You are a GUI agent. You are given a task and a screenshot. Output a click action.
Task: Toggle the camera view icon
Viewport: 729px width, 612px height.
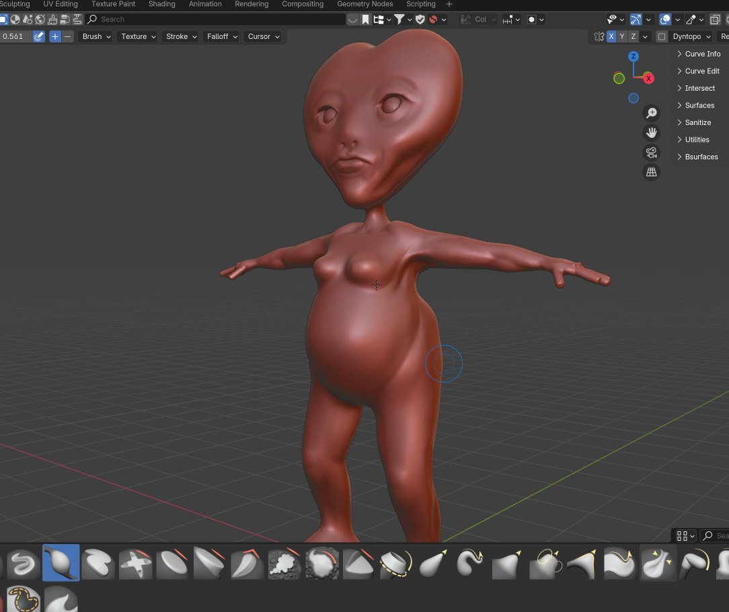pyautogui.click(x=651, y=152)
